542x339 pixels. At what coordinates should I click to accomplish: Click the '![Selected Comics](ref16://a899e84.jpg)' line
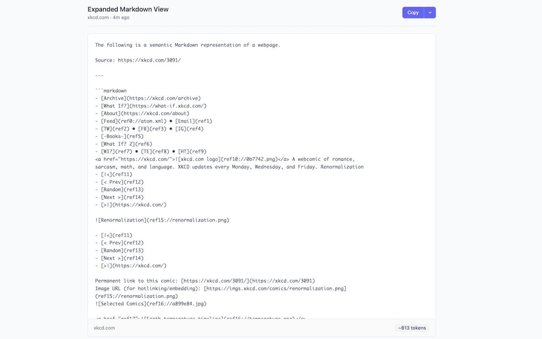[x=151, y=304]
